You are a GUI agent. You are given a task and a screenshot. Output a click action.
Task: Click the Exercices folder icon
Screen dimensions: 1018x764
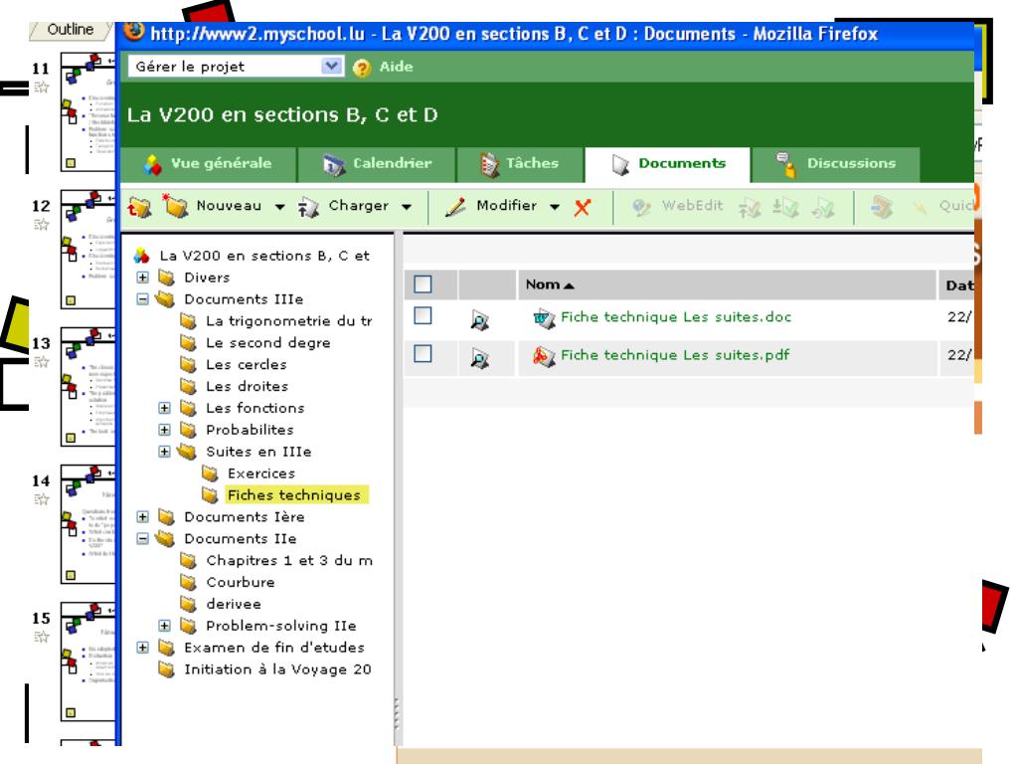210,474
